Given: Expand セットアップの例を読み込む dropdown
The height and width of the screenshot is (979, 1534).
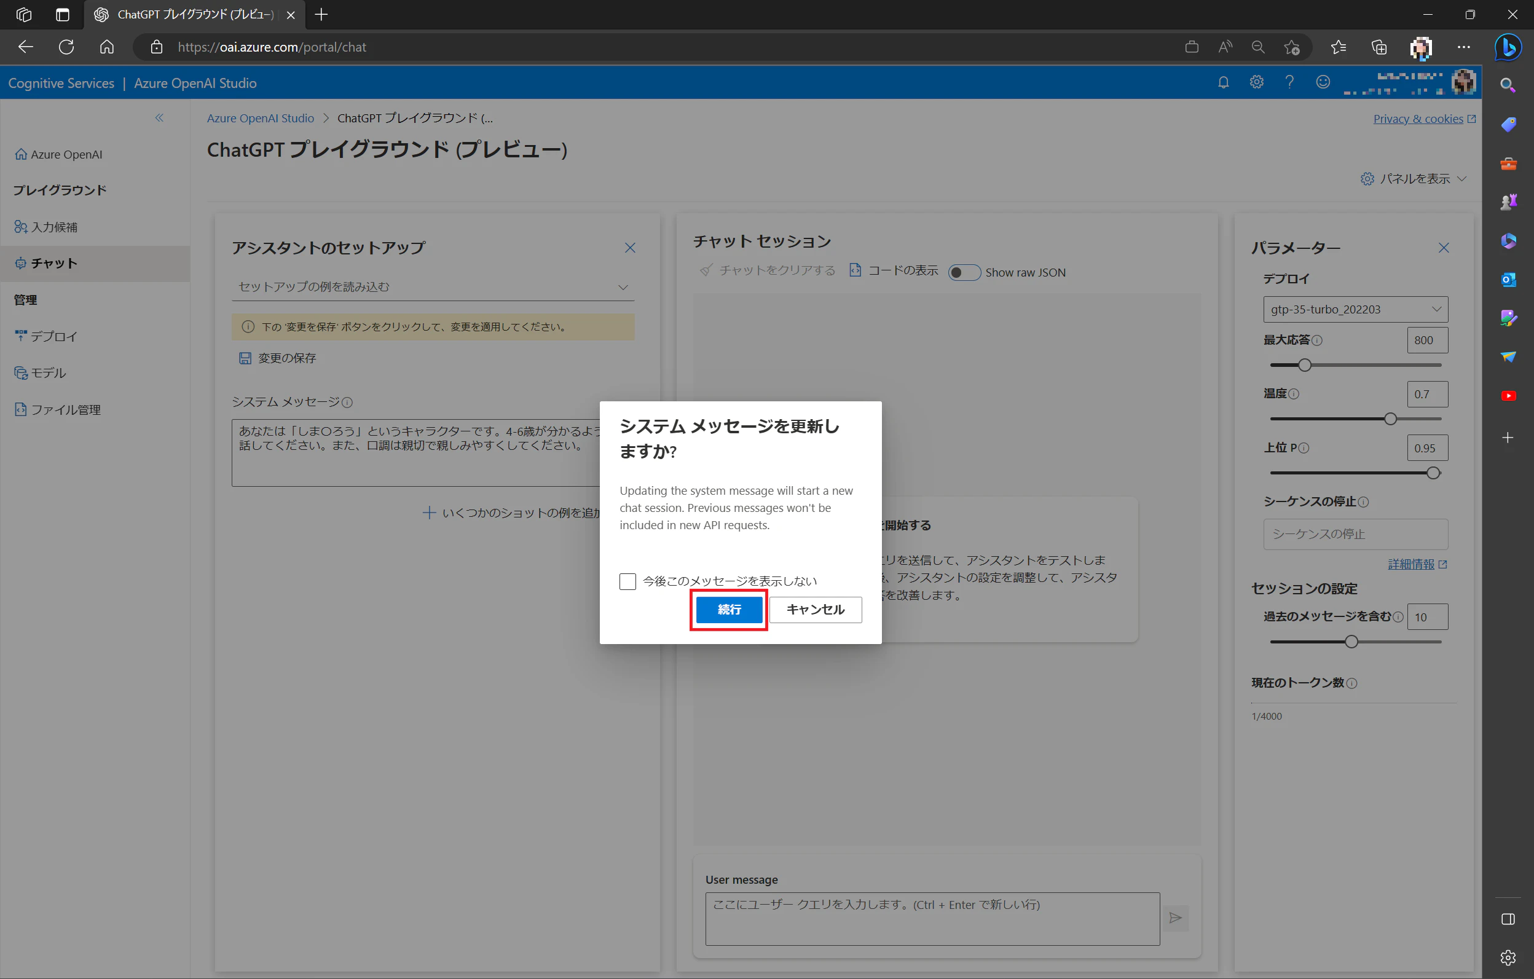Looking at the screenshot, I should (x=433, y=287).
